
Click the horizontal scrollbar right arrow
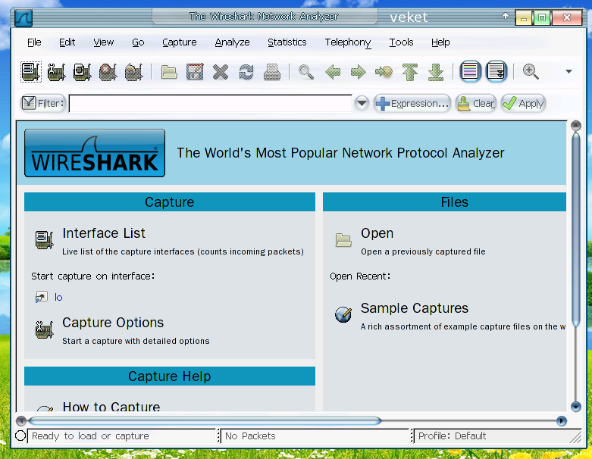tap(562, 420)
